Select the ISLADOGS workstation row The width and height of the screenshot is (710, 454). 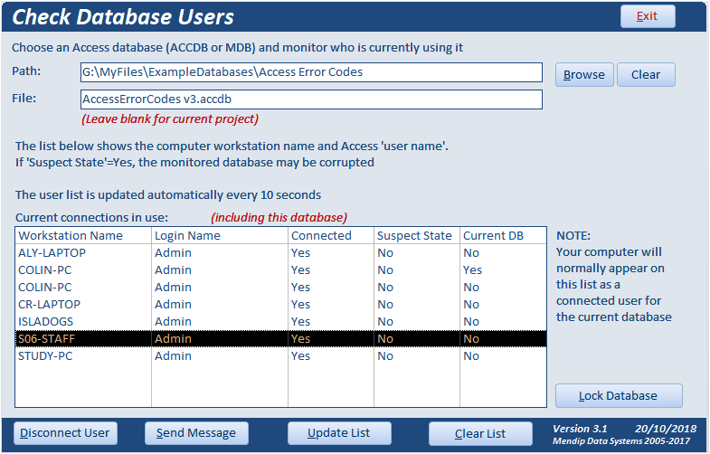(280, 322)
